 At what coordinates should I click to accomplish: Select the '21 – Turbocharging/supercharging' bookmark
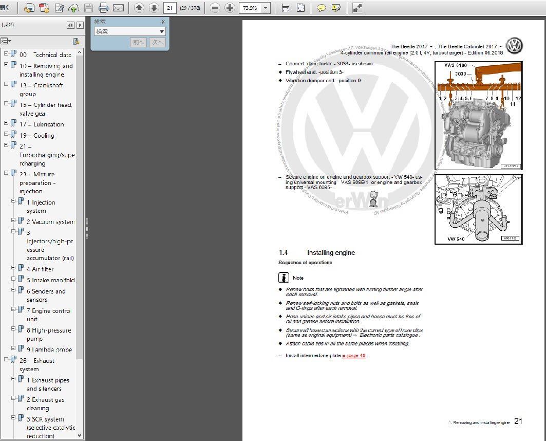[x=47, y=155]
